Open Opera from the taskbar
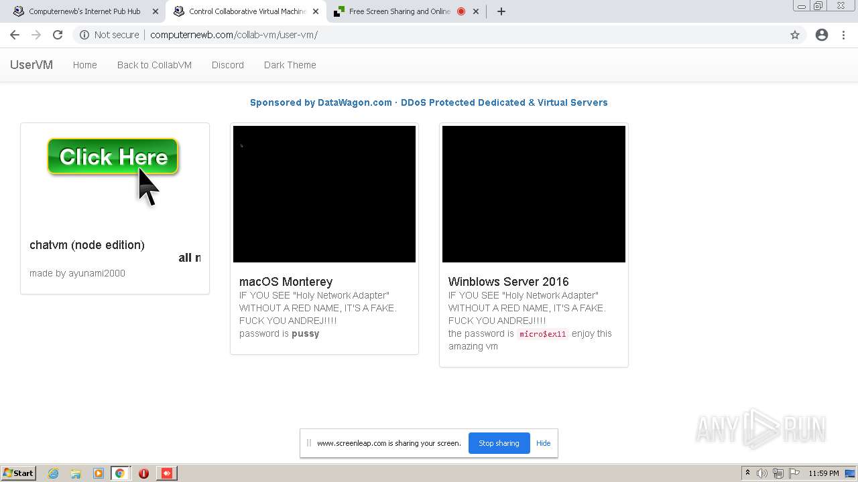This screenshot has width=858, height=482. [x=143, y=473]
